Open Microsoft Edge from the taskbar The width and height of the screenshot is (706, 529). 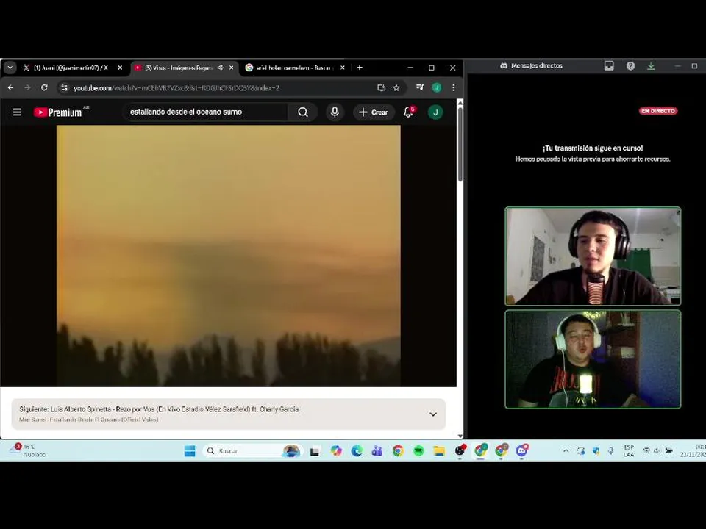(357, 450)
